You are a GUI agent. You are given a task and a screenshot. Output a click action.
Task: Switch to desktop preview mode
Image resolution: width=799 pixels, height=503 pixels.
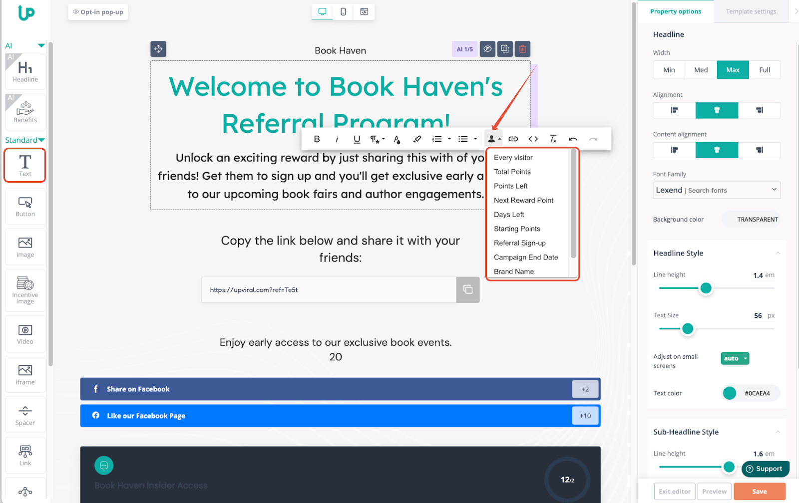pos(322,11)
